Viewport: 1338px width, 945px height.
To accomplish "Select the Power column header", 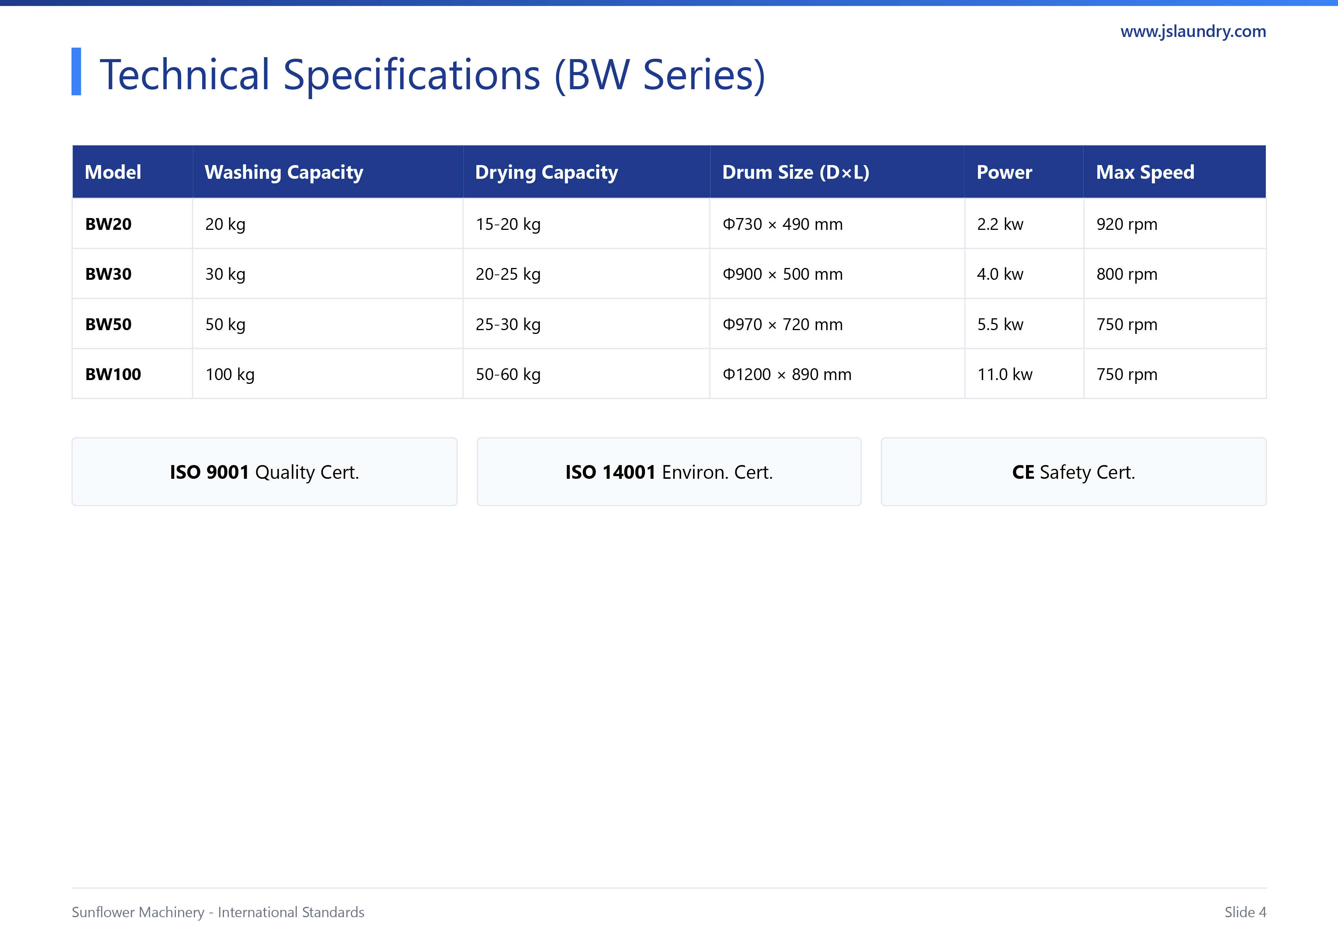I will point(1024,172).
